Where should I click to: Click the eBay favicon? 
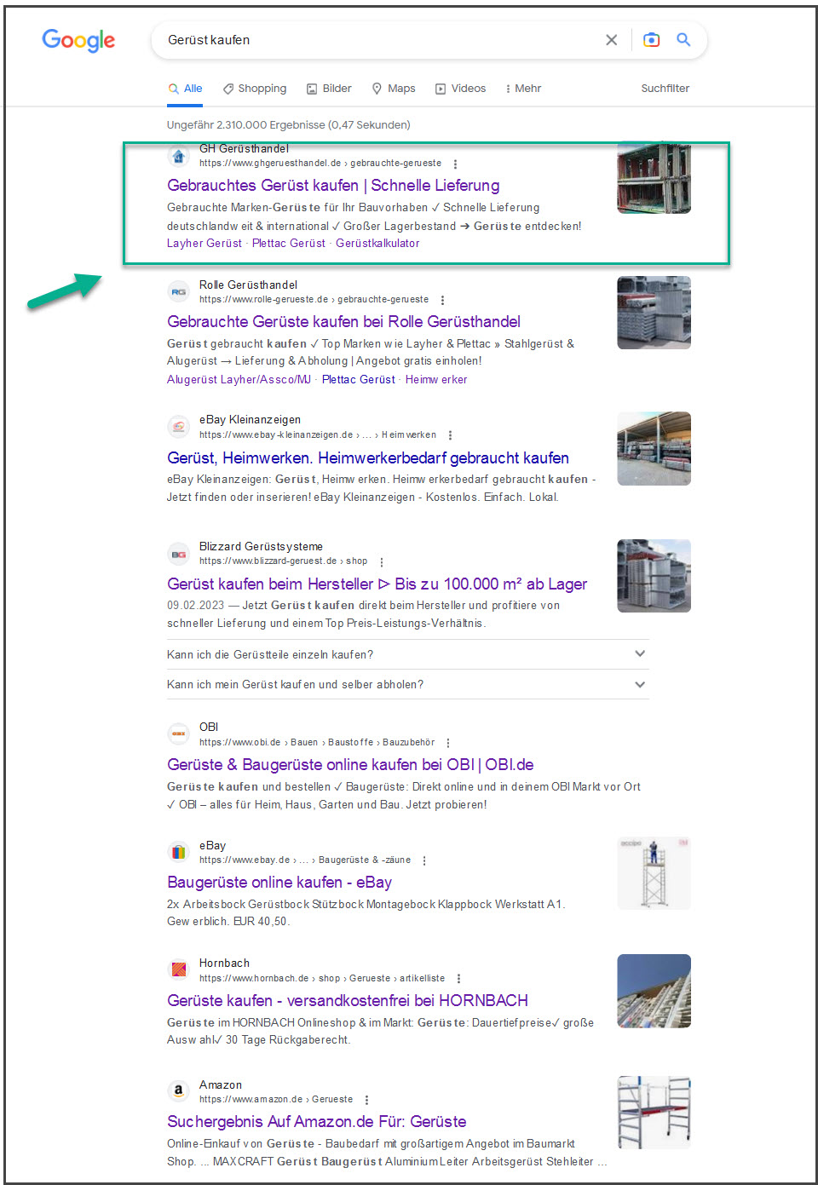click(x=178, y=852)
